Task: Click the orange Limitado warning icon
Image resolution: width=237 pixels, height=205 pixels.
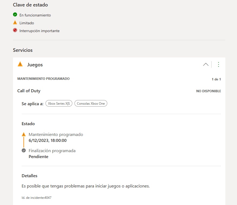Action: click(15, 23)
